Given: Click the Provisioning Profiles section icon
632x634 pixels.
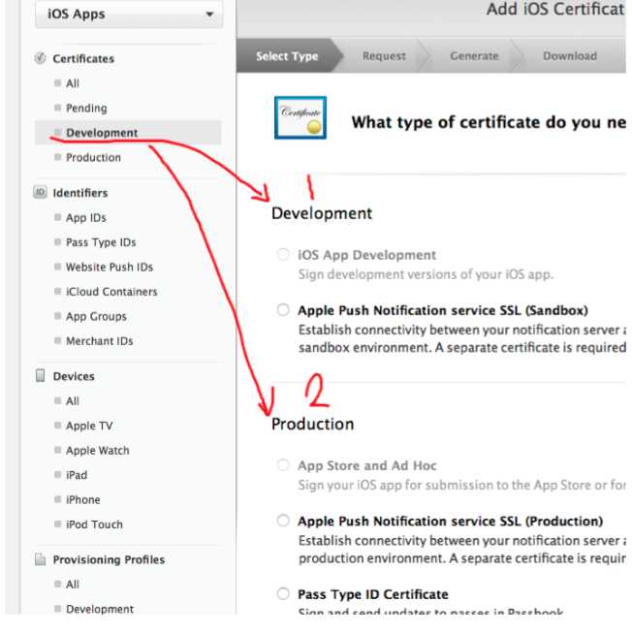Looking at the screenshot, I should (40, 559).
